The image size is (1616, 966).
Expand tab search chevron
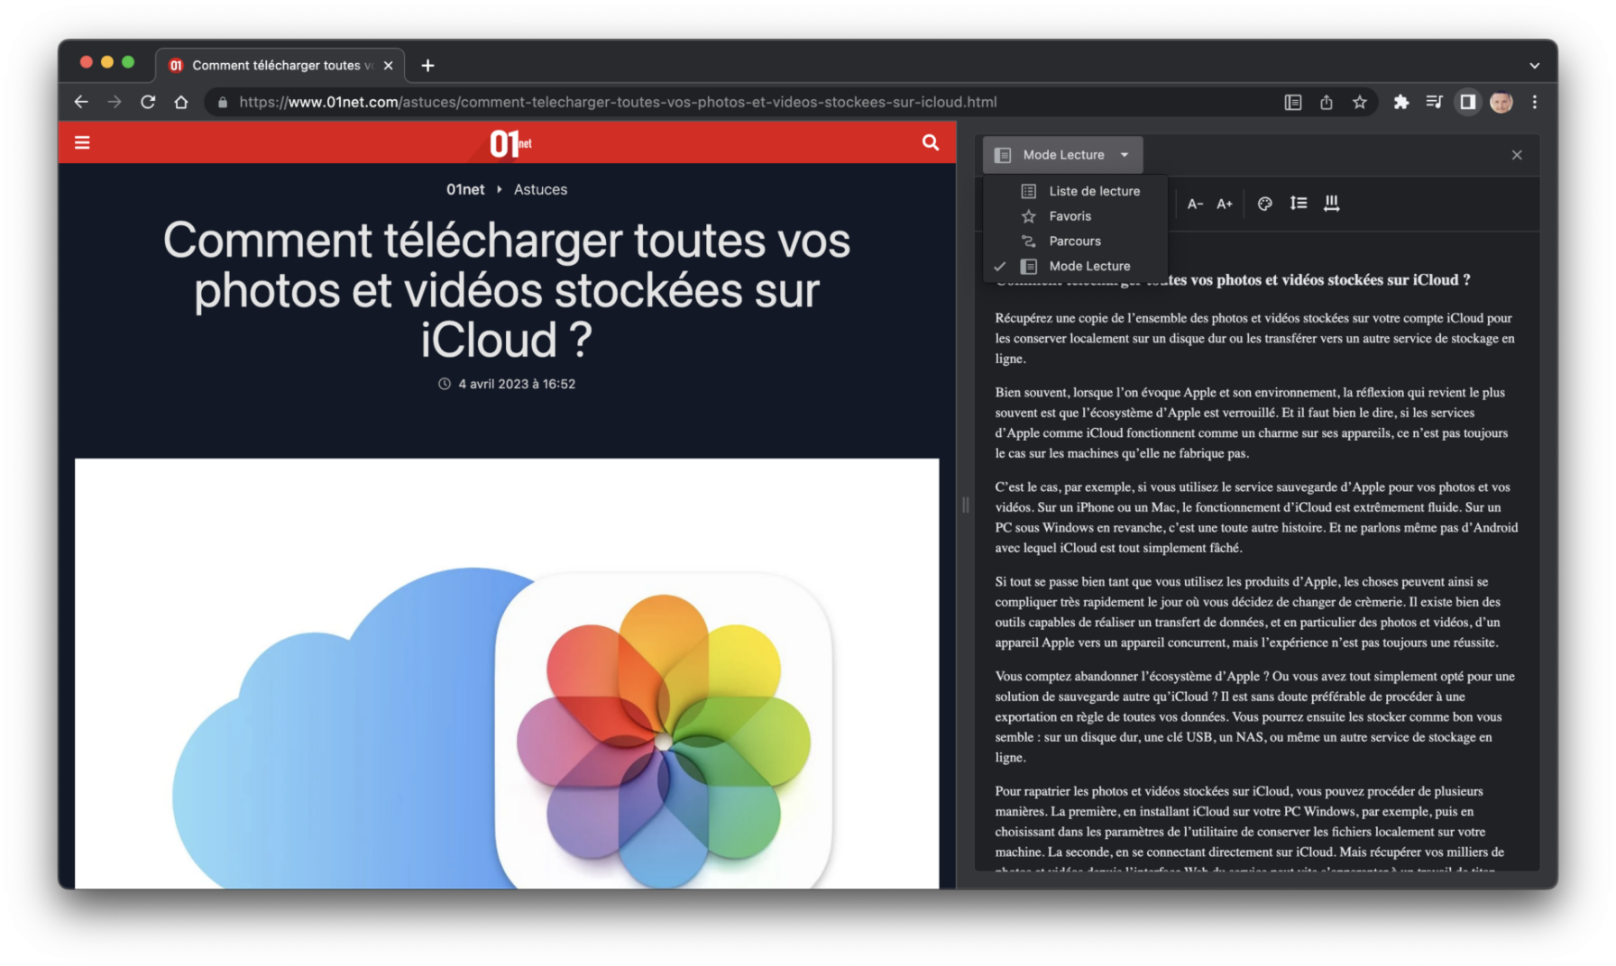coord(1534,65)
